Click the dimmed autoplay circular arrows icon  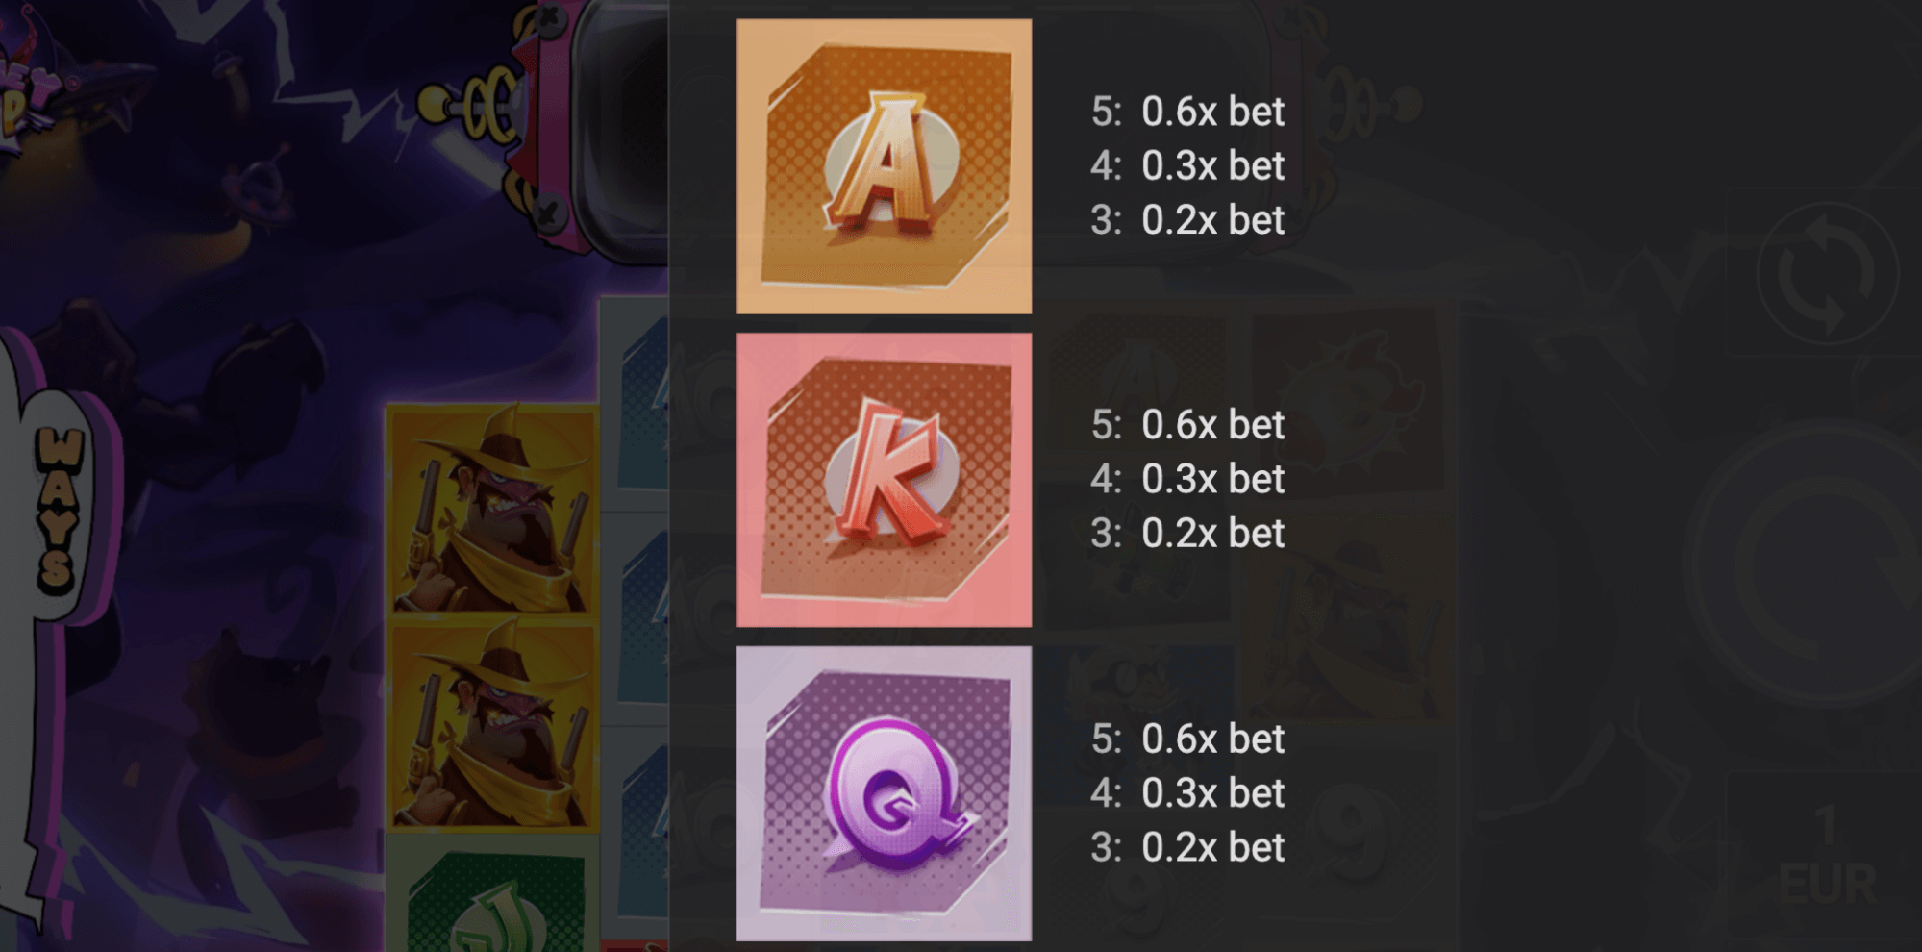[x=1827, y=274]
